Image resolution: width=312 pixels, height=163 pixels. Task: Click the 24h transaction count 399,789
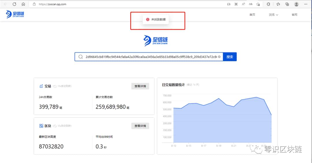pyautogui.click(x=49, y=107)
